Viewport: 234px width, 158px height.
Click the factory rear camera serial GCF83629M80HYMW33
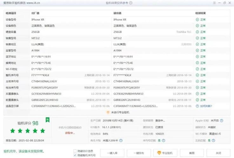[x=46, y=94]
